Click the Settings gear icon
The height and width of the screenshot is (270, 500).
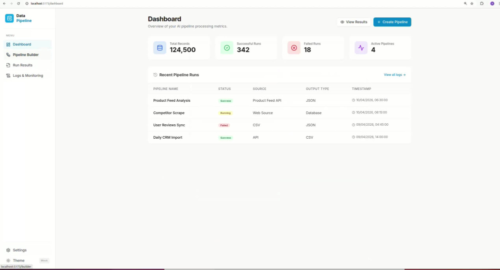(8, 250)
